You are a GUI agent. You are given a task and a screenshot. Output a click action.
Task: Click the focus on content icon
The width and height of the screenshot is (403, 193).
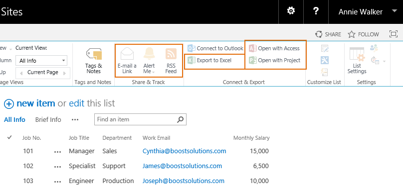pyautogui.click(x=394, y=34)
